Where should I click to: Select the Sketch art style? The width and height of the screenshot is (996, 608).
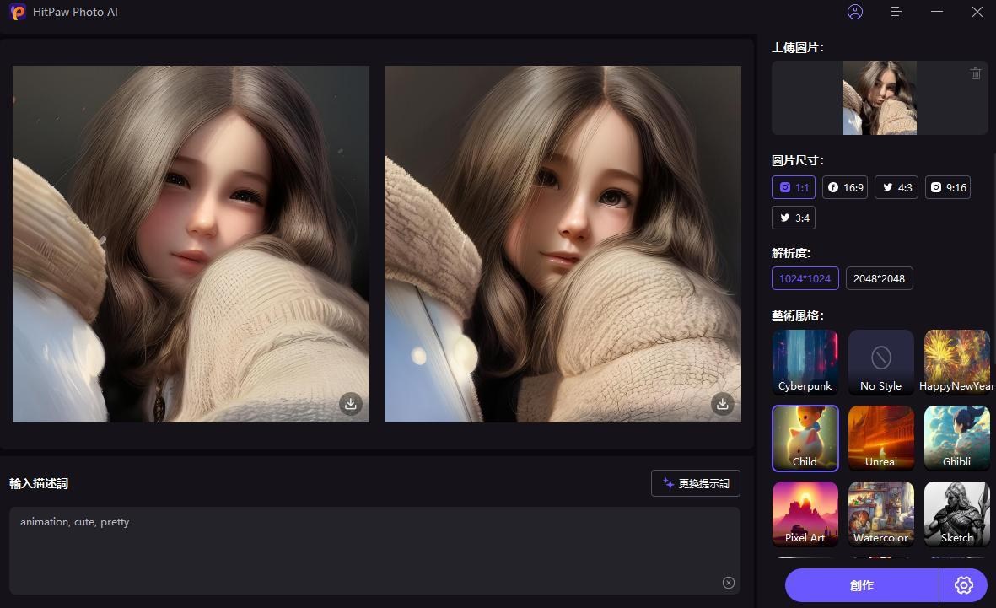[956, 513]
